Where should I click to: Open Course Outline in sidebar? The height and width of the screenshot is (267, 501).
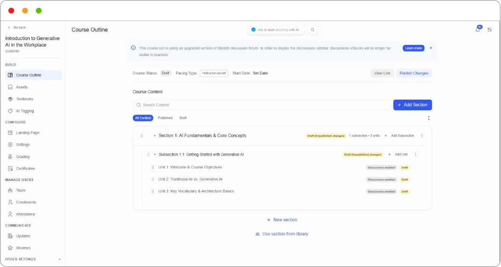click(x=33, y=75)
